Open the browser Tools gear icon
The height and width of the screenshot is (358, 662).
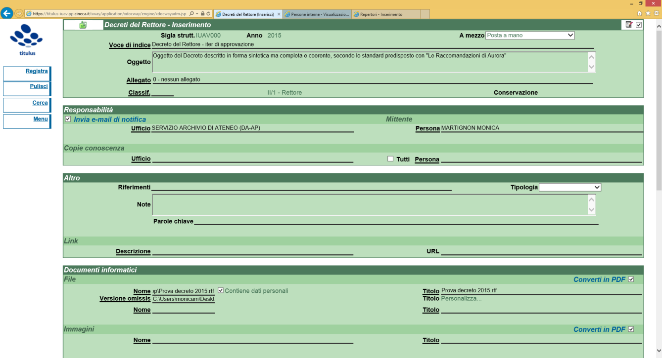pos(656,13)
